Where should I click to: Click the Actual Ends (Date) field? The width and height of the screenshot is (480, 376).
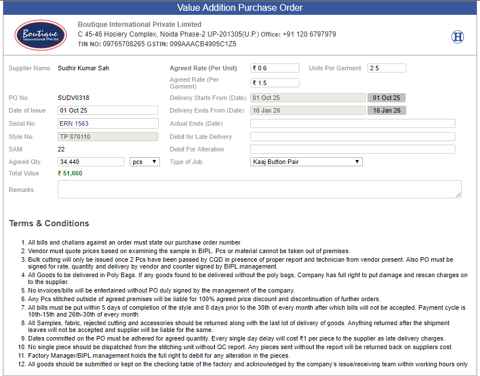pyautogui.click(x=353, y=123)
